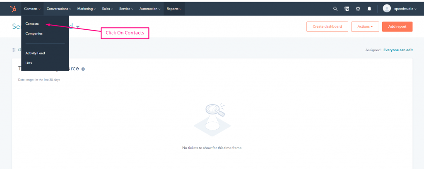The image size is (424, 169).
Task: Open the search magnifier icon
Action: 335,9
